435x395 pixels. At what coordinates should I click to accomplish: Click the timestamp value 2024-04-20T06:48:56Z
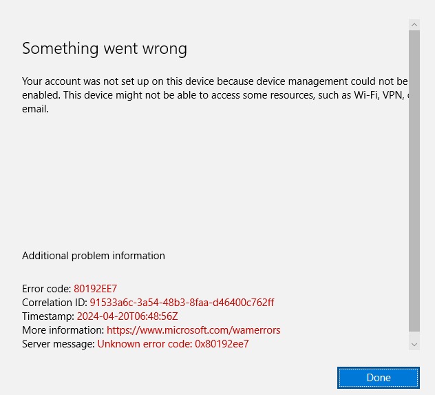[x=127, y=316]
